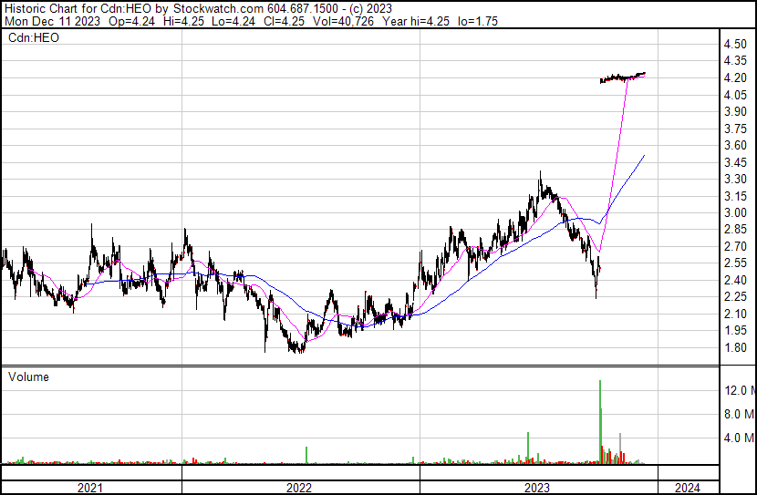Click the 1.80 price axis label

point(734,348)
